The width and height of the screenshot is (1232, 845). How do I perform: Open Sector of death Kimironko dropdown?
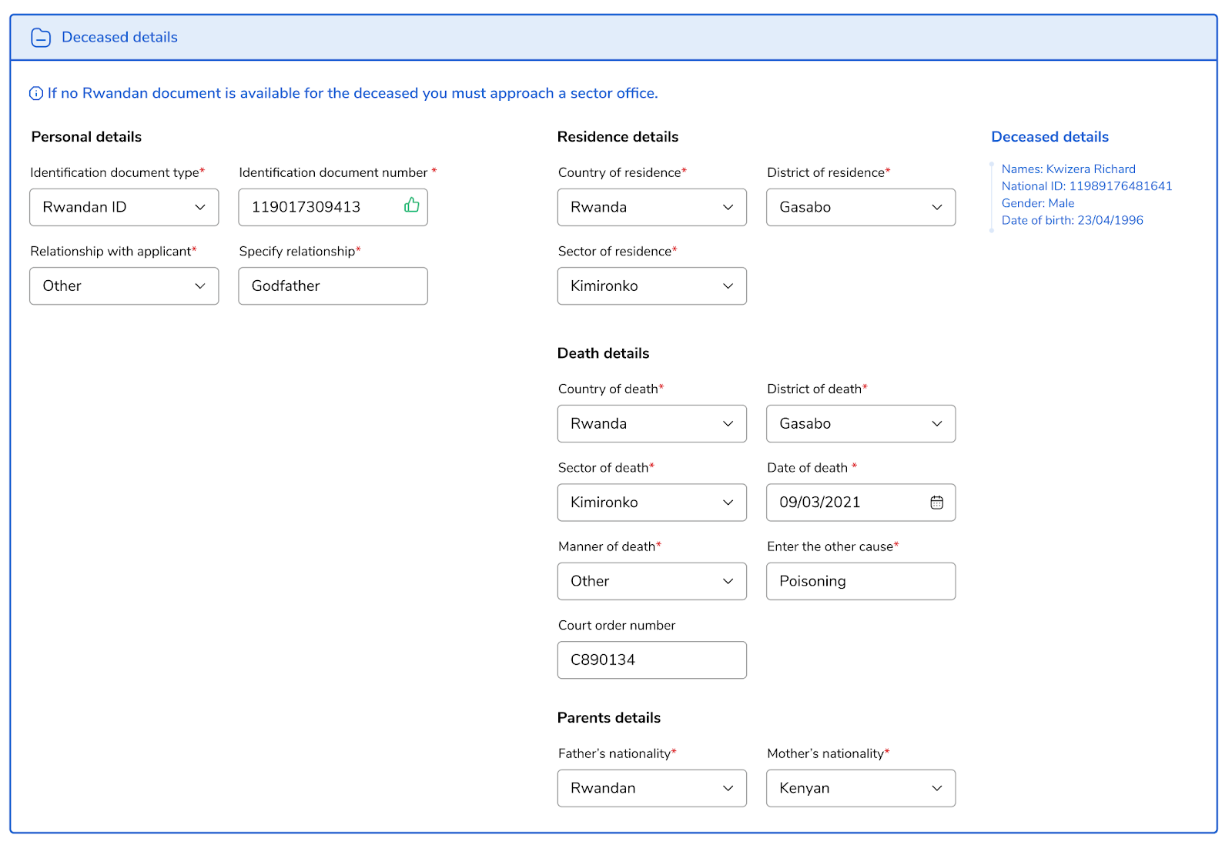pyautogui.click(x=652, y=503)
